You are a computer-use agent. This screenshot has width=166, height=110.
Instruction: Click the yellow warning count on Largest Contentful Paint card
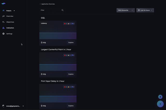[x=69, y=55]
